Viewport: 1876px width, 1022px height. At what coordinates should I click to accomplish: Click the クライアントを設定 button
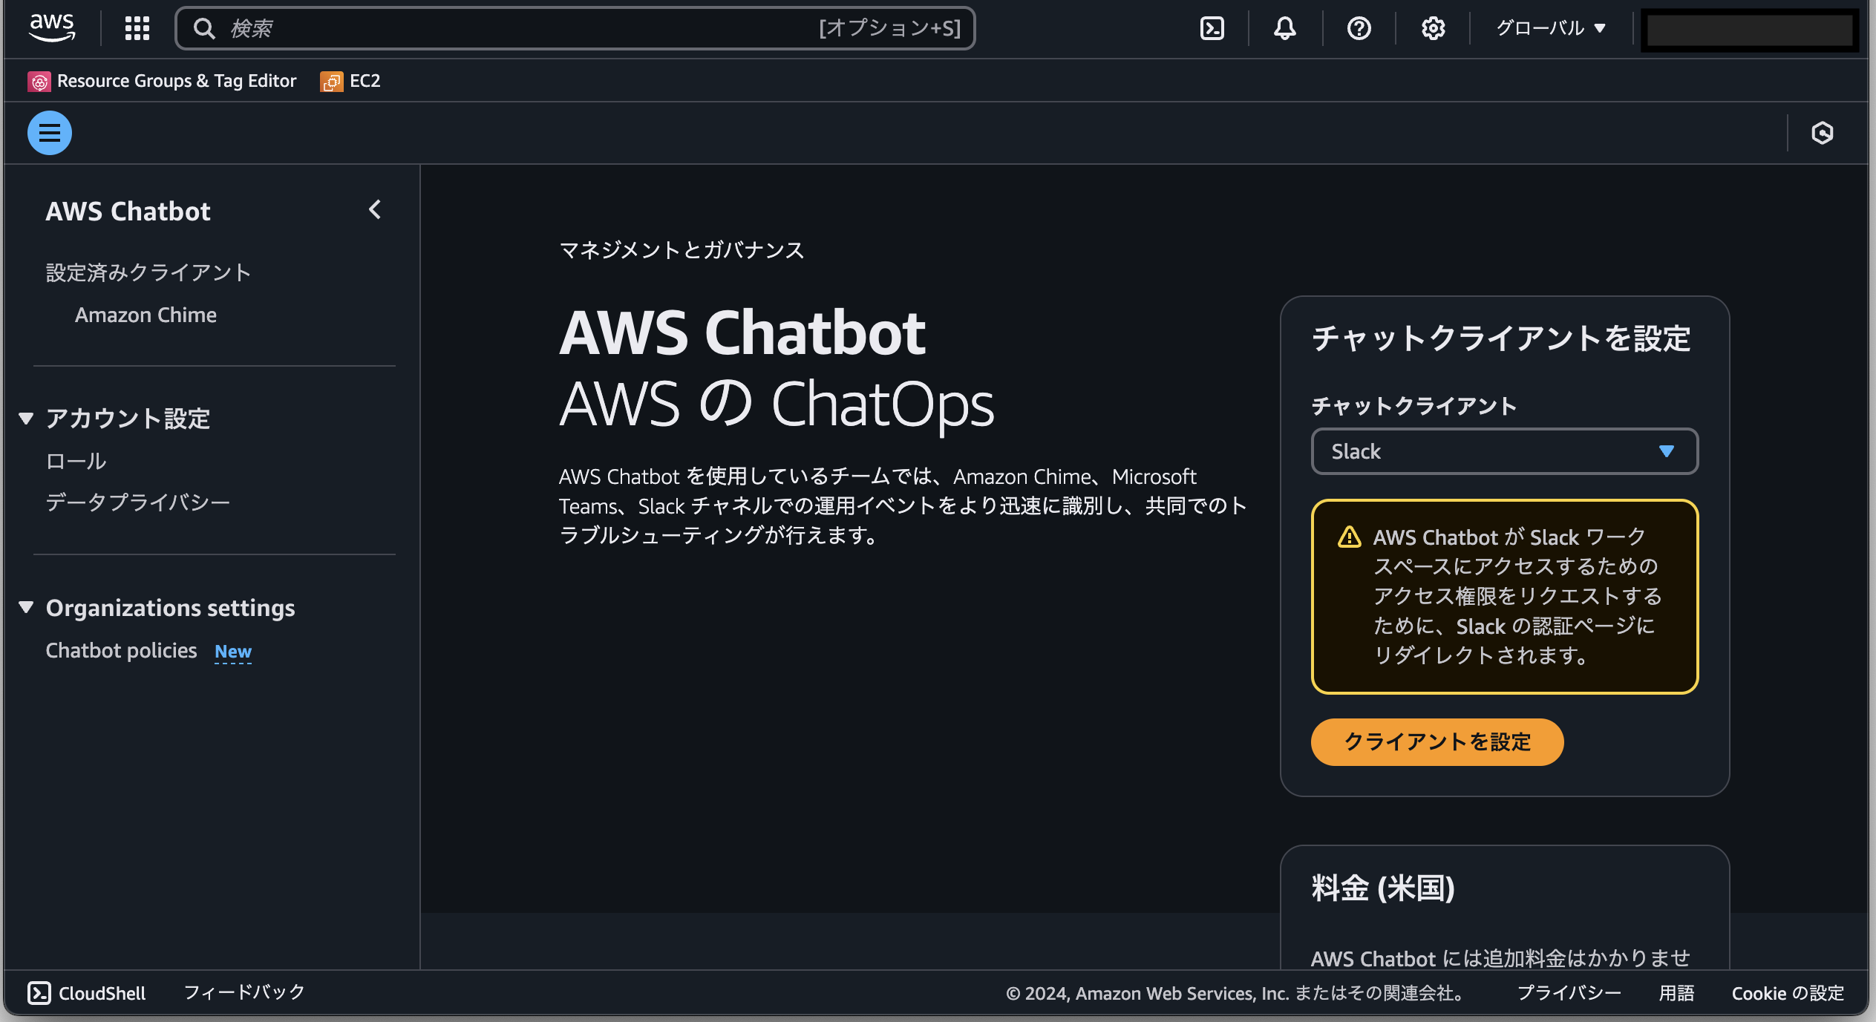click(x=1436, y=741)
